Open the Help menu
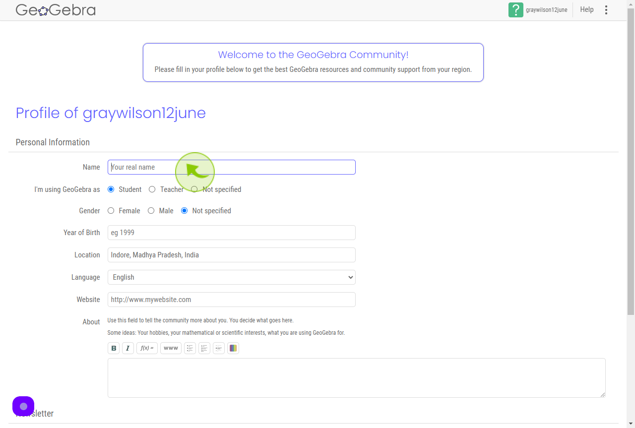Image resolution: width=635 pixels, height=428 pixels. pos(587,9)
